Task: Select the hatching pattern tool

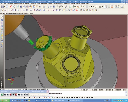Action: coord(100,6)
